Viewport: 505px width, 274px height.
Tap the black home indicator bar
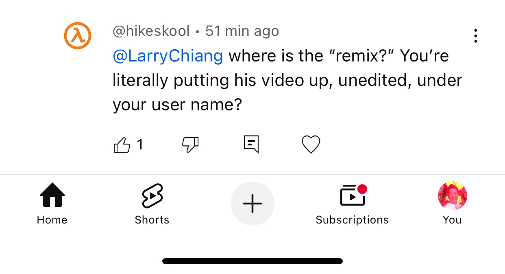252,261
